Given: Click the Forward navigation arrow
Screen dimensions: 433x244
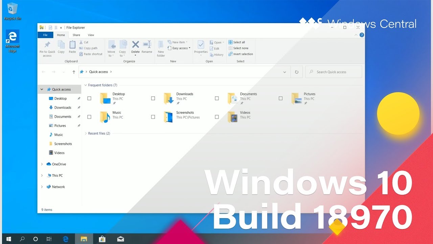Looking at the screenshot, I should click(x=53, y=72).
